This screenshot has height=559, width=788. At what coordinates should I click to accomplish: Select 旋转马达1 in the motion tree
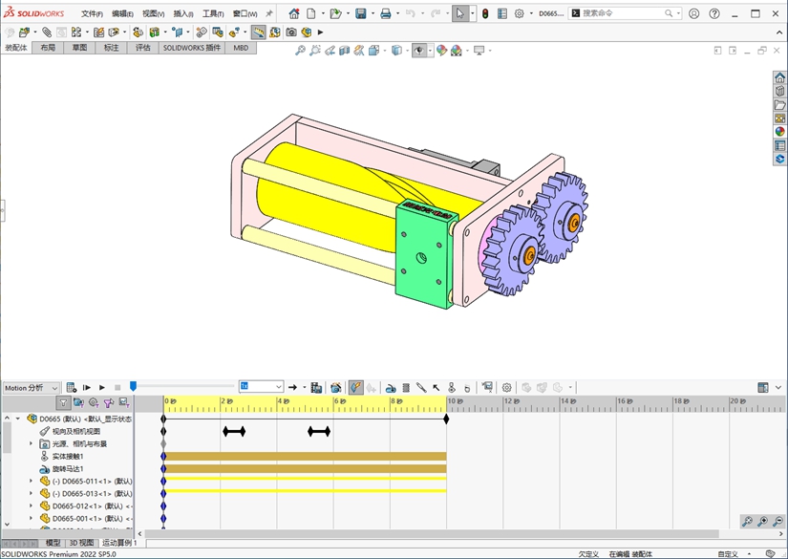coord(67,469)
